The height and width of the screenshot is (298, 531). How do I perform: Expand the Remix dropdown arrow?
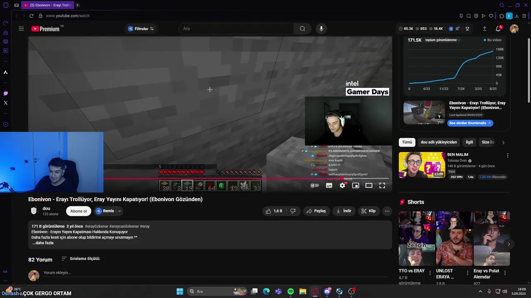(119, 211)
